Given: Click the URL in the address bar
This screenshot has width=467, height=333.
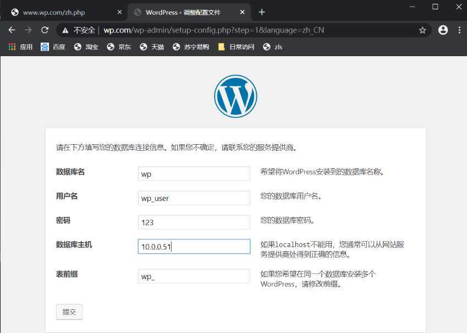Looking at the screenshot, I should [x=214, y=30].
